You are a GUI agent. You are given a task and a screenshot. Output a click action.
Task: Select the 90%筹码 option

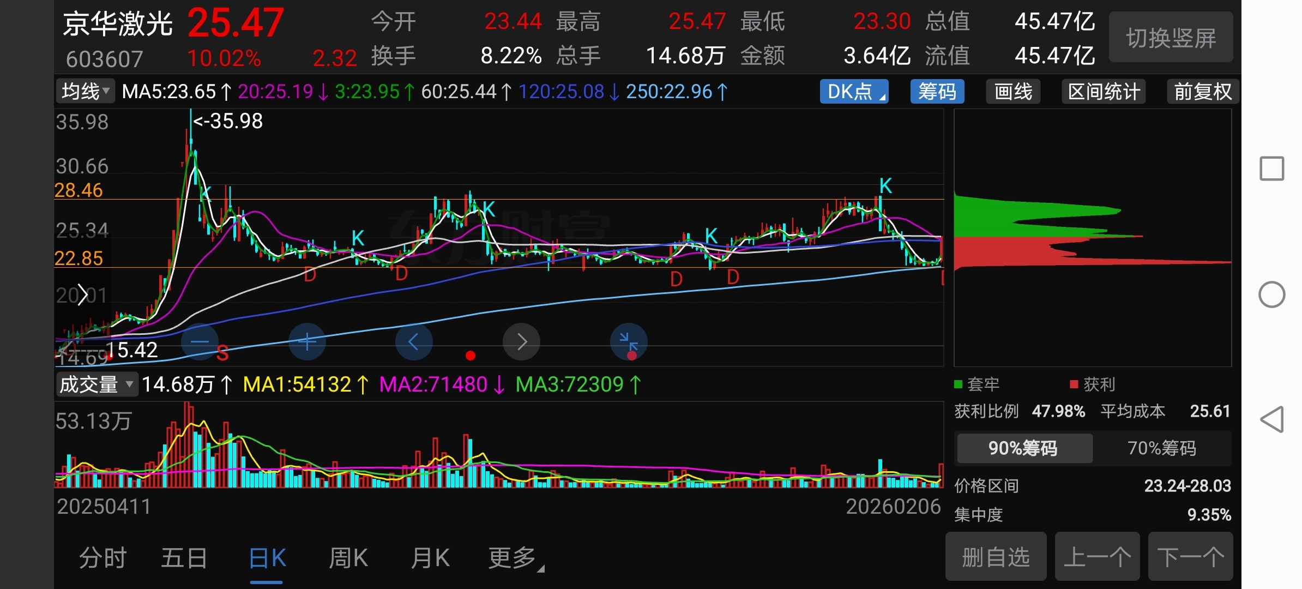[1023, 448]
